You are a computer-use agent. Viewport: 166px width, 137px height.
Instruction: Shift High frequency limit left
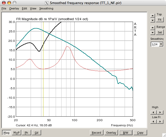[153, 112]
